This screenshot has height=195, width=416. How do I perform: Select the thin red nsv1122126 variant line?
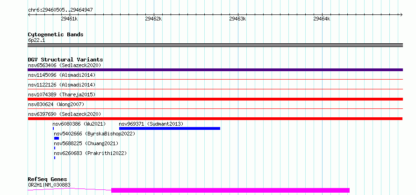215,89
